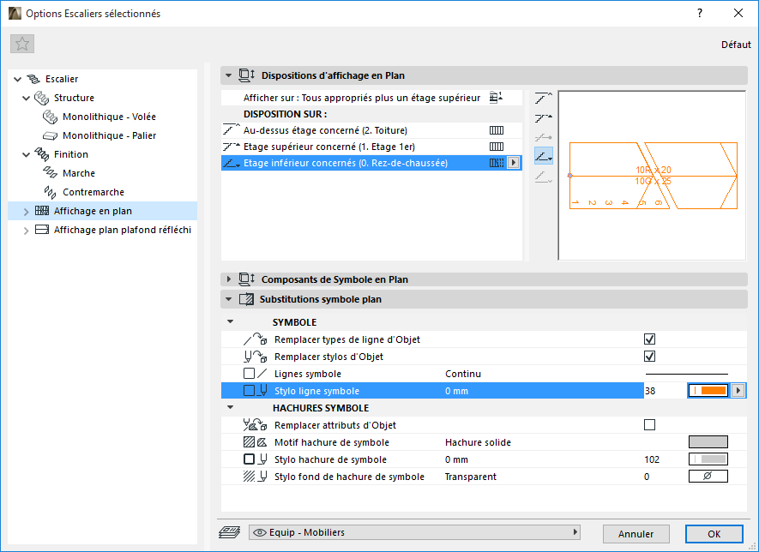This screenshot has height=552, width=759.
Task: Uncheck Remplacer stylos d'Objet
Action: (649, 357)
